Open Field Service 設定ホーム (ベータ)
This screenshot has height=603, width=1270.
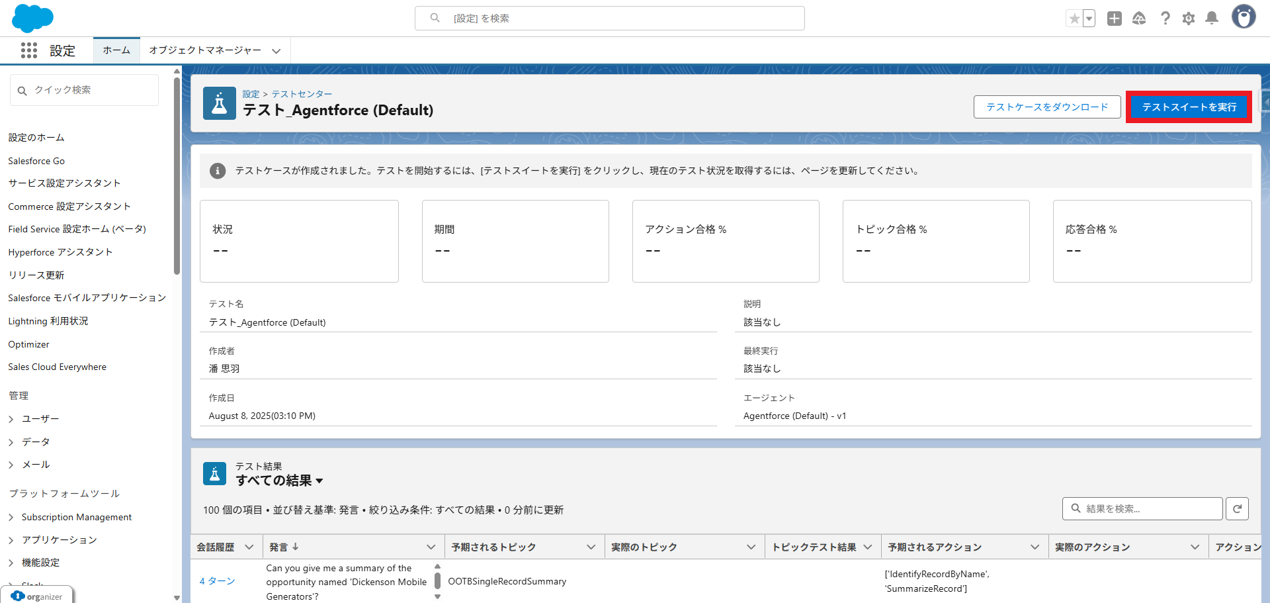77,229
